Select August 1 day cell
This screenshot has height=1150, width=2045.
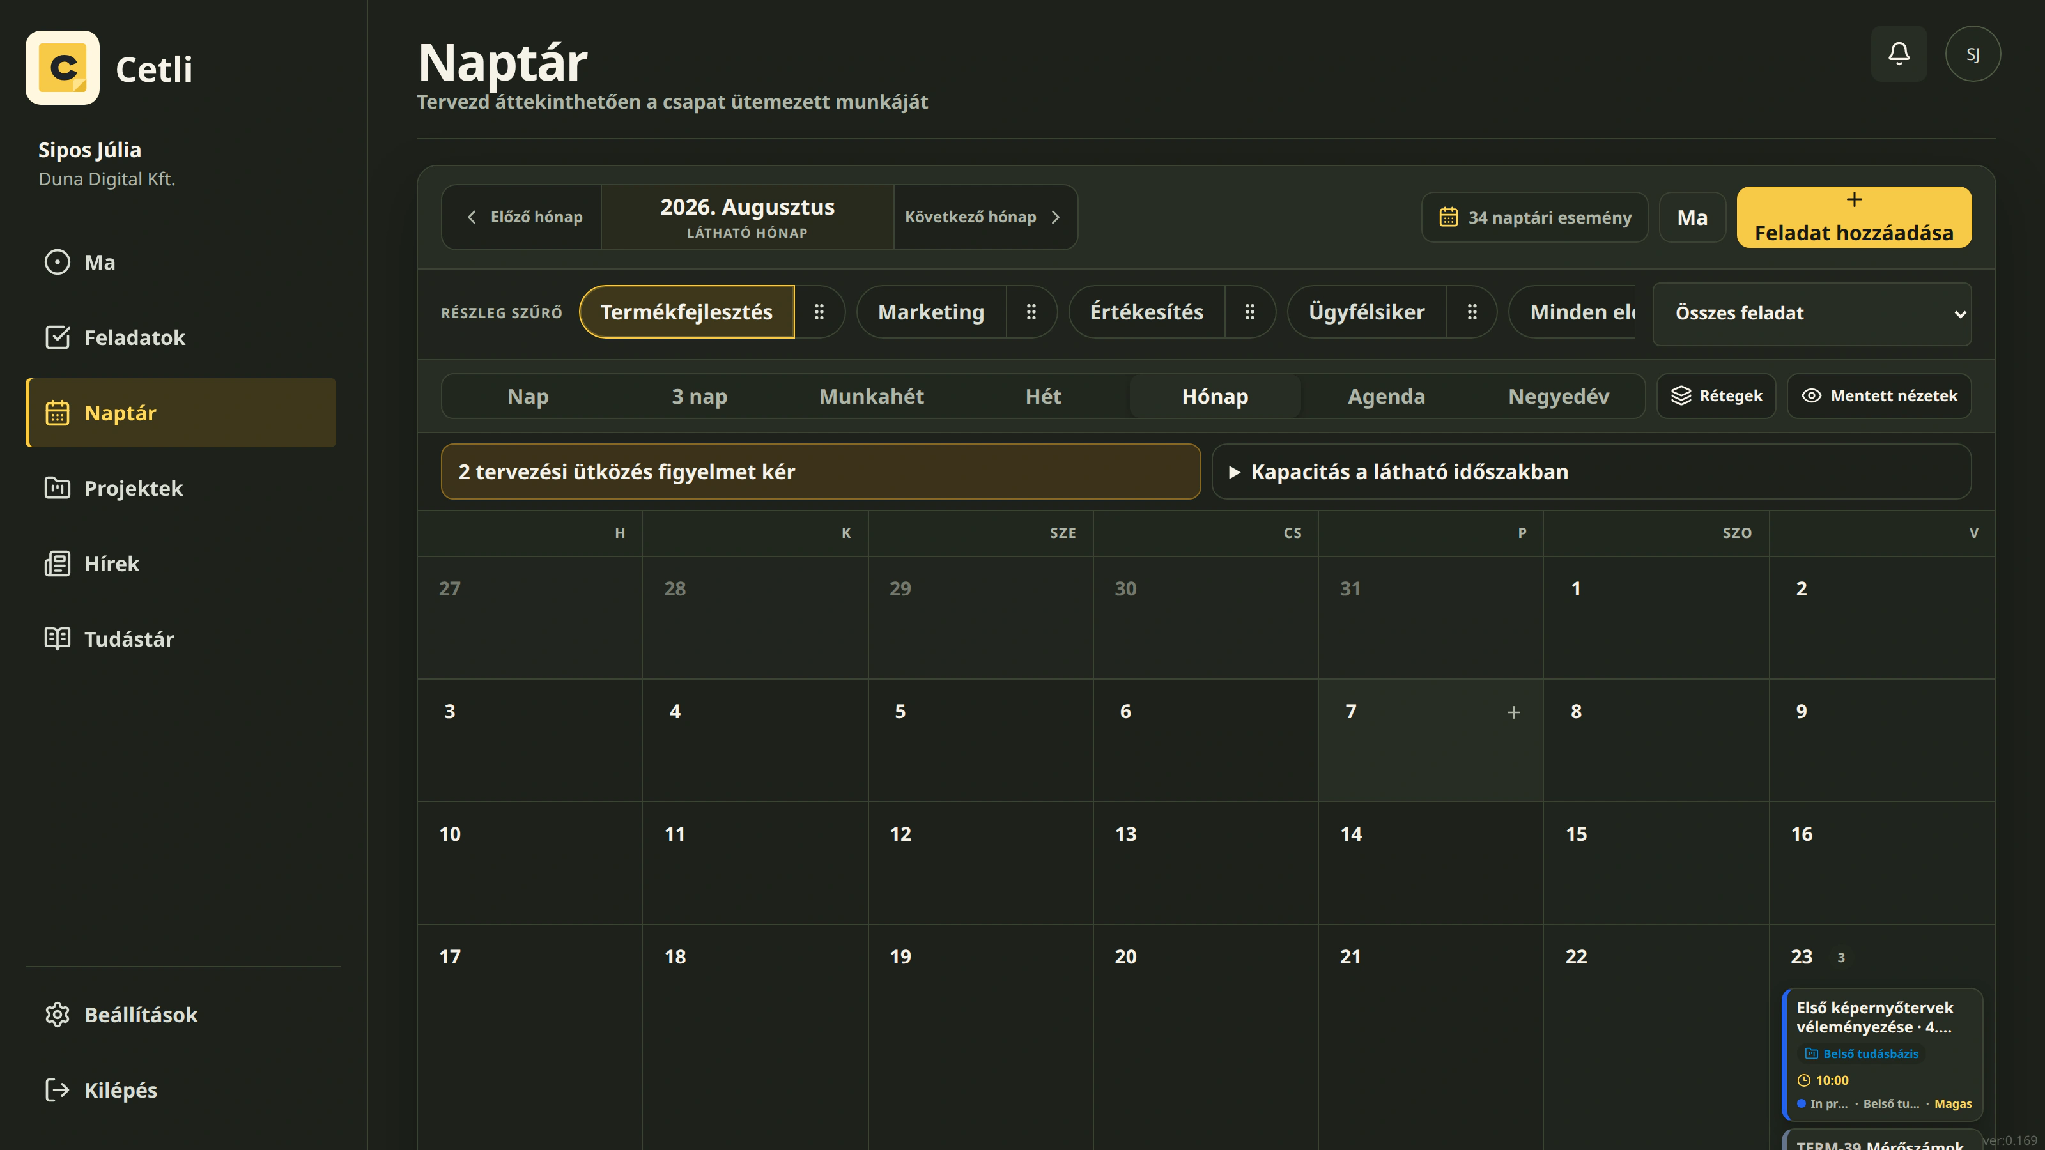(1656, 617)
